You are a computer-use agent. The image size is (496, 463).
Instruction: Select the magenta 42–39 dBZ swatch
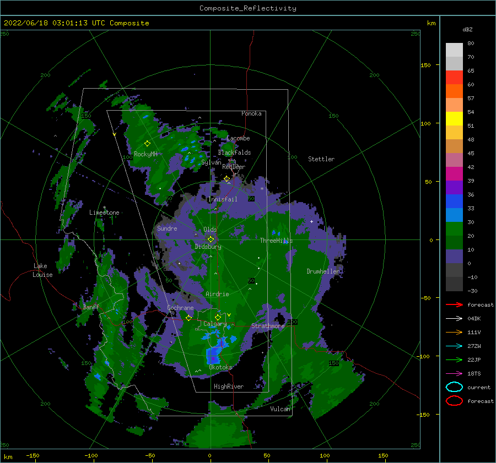[x=454, y=173]
